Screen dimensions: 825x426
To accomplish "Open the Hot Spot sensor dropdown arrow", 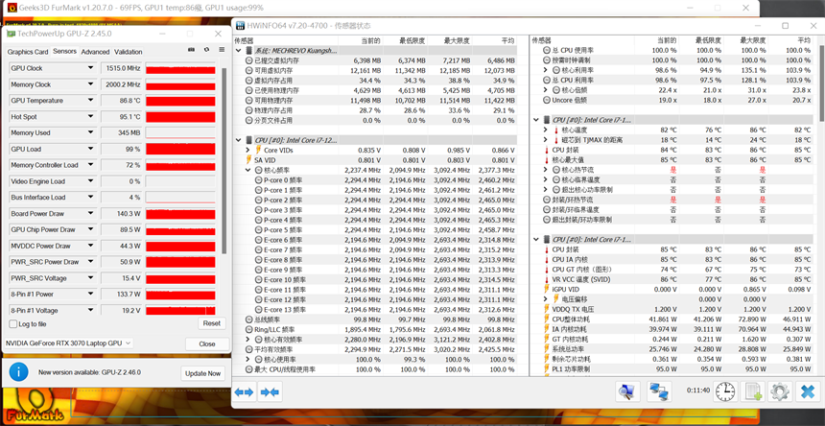I will [x=90, y=117].
